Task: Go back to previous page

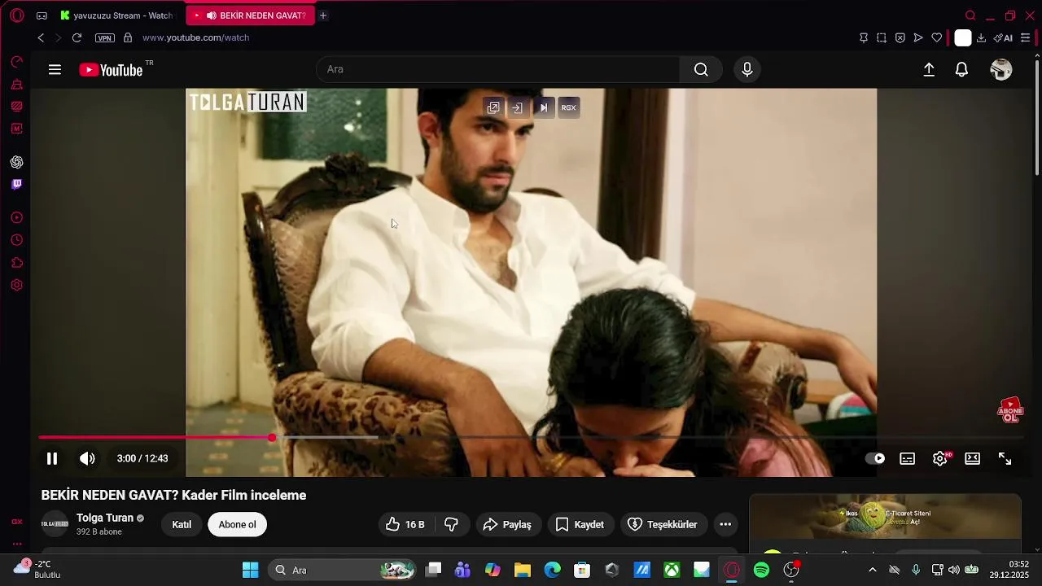Action: coord(41,37)
